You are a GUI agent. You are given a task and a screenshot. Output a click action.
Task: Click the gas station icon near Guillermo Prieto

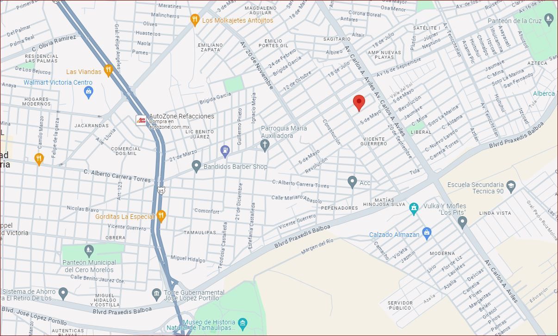225,151
